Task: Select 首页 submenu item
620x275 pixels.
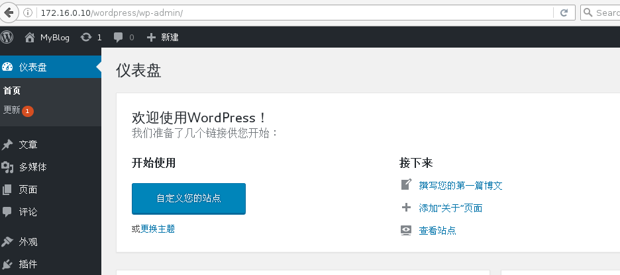Action: click(x=12, y=91)
